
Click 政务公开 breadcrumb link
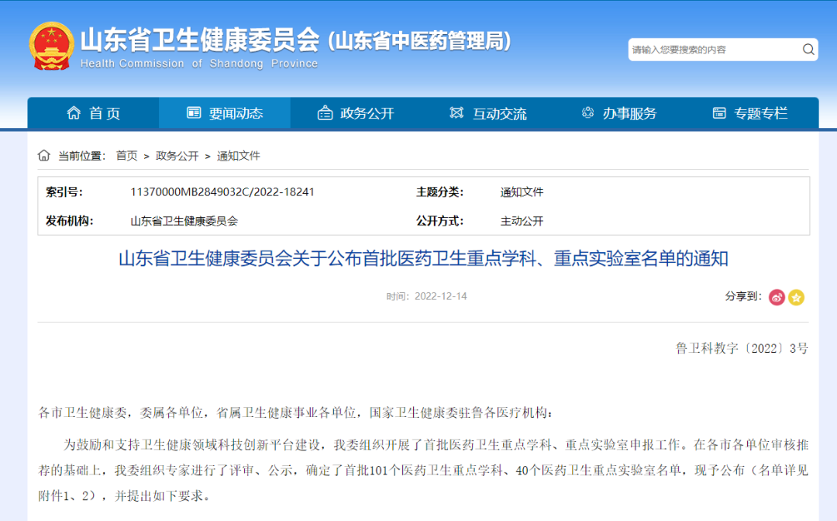coord(177,156)
